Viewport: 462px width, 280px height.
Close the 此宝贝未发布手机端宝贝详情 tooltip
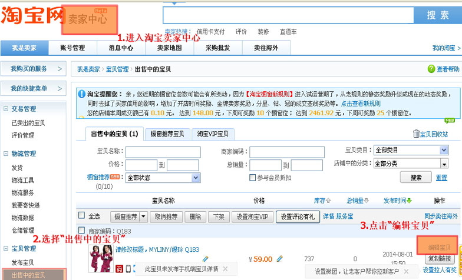click(x=225, y=268)
